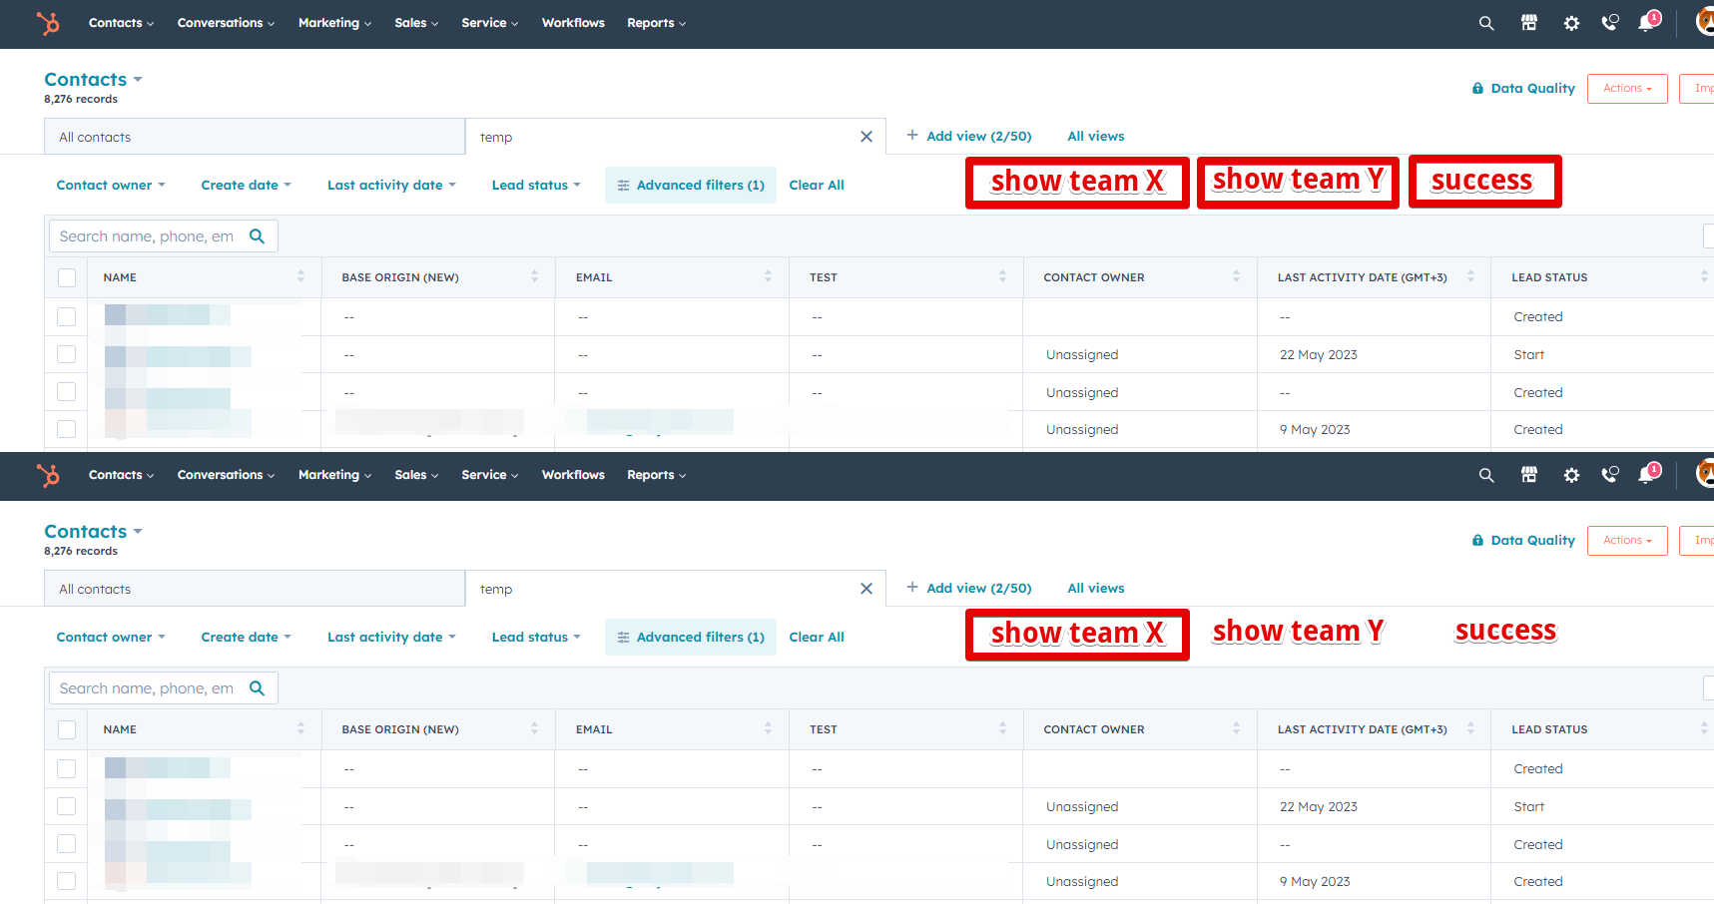Open the global search magnifier in top navigation

1486,22
